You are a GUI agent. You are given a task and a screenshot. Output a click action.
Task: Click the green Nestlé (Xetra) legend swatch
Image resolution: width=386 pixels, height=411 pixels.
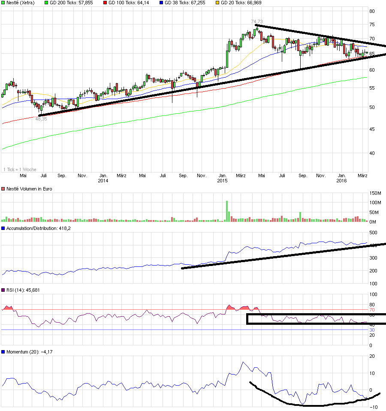tap(3, 3)
